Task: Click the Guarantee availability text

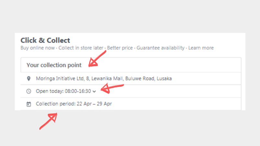Action: click(x=161, y=48)
